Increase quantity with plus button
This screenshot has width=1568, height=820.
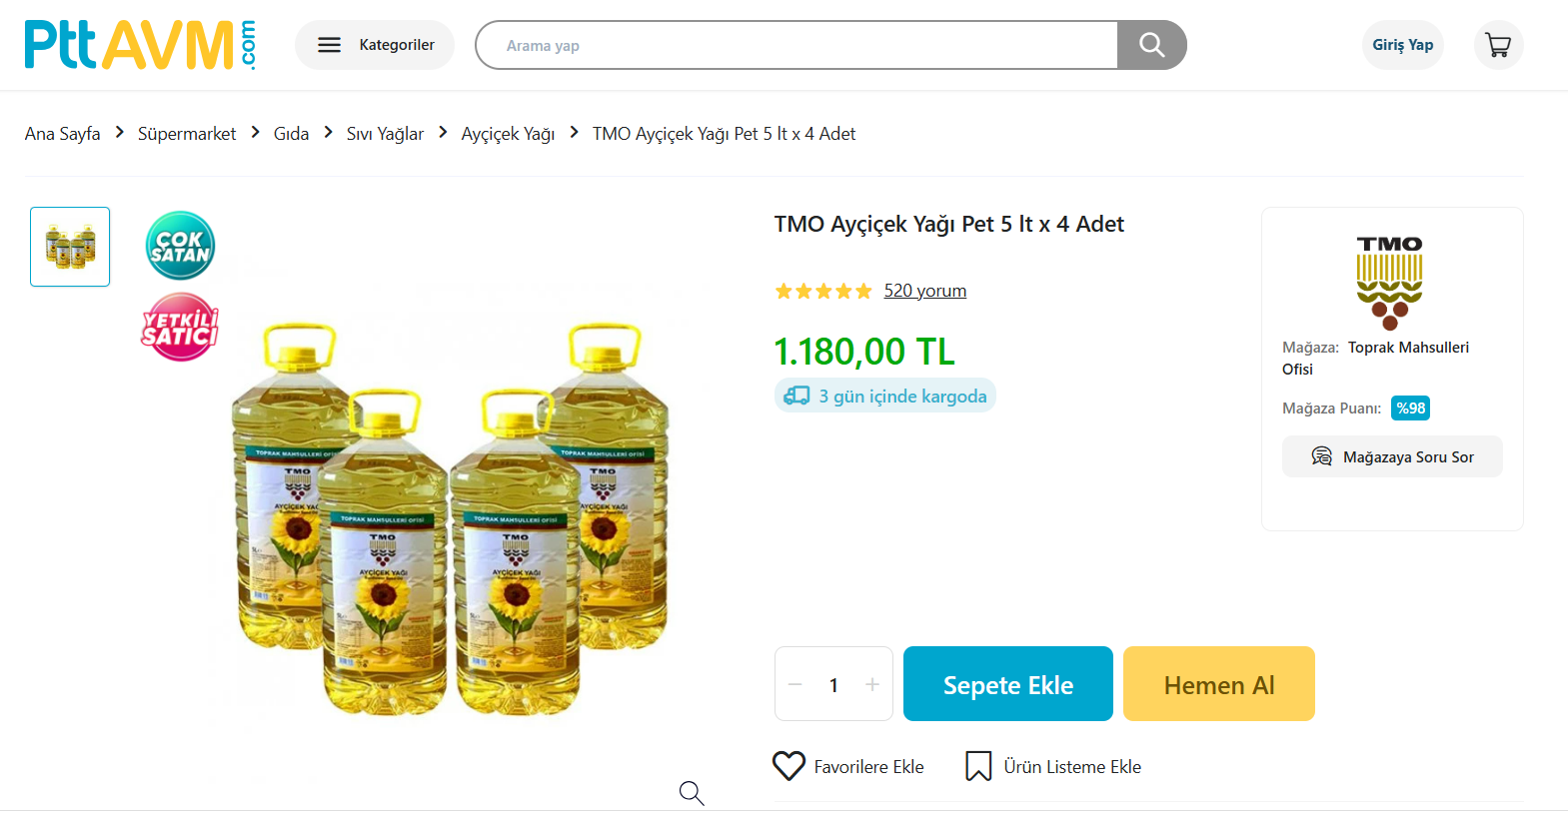coord(872,684)
